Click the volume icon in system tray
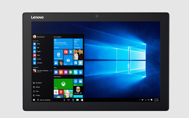Image resolution: width=189 pixels, height=118 pixels. point(148,100)
